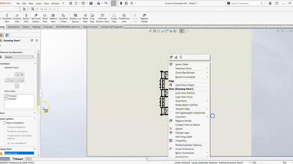Click the 1 : 100 scale in status bar
The height and width of the screenshot is (164, 293).
pyautogui.click(x=253, y=163)
